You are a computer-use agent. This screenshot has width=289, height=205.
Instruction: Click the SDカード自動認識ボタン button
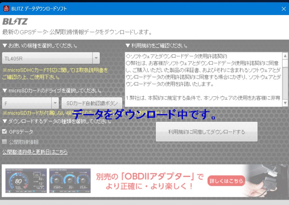click(92, 103)
